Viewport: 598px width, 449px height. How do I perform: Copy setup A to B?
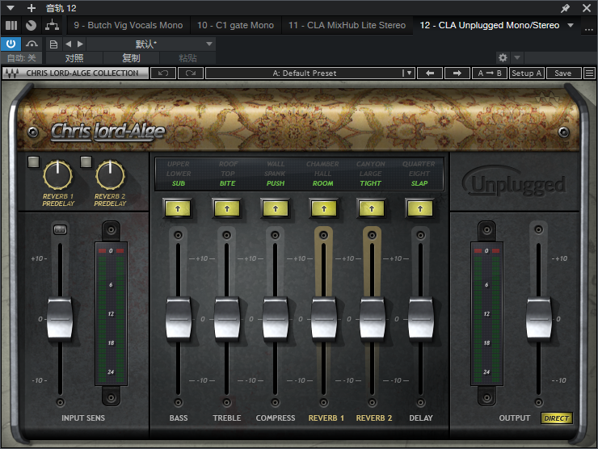(x=489, y=73)
